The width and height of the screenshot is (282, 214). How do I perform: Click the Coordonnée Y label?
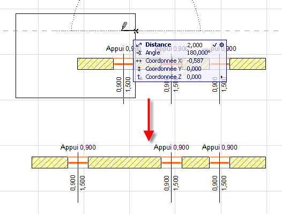coord(164,69)
